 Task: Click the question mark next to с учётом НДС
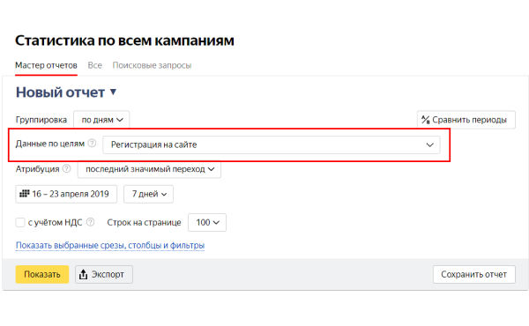tap(90, 222)
